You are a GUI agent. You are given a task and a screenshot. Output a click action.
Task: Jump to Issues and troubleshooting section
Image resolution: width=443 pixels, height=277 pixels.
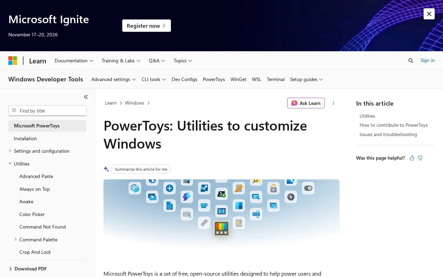pyautogui.click(x=388, y=134)
